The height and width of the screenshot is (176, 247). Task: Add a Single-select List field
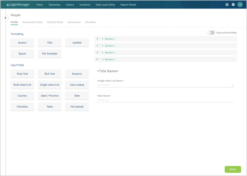(x=49, y=85)
